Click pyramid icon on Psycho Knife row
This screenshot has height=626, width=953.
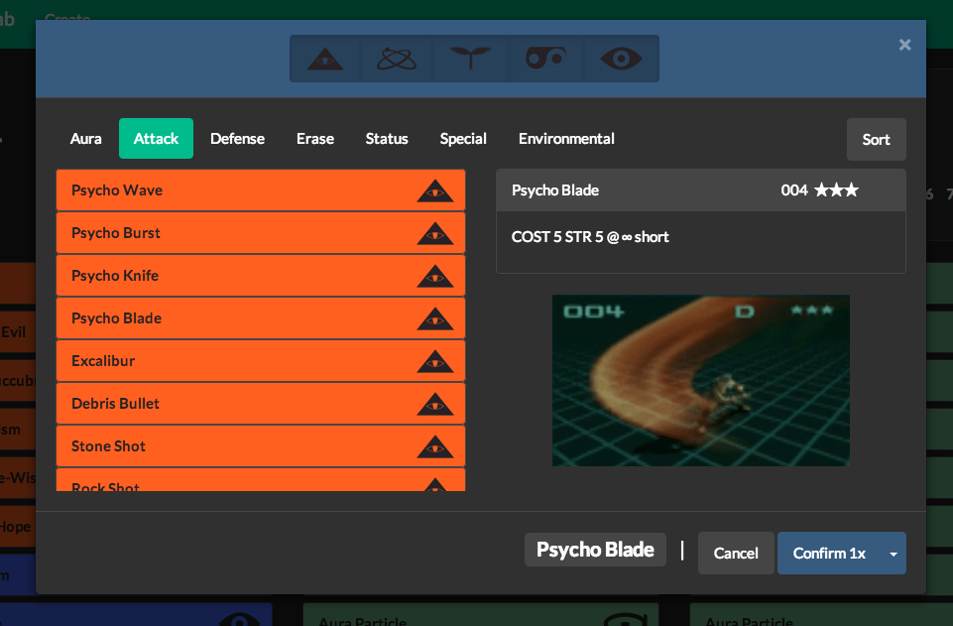435,276
